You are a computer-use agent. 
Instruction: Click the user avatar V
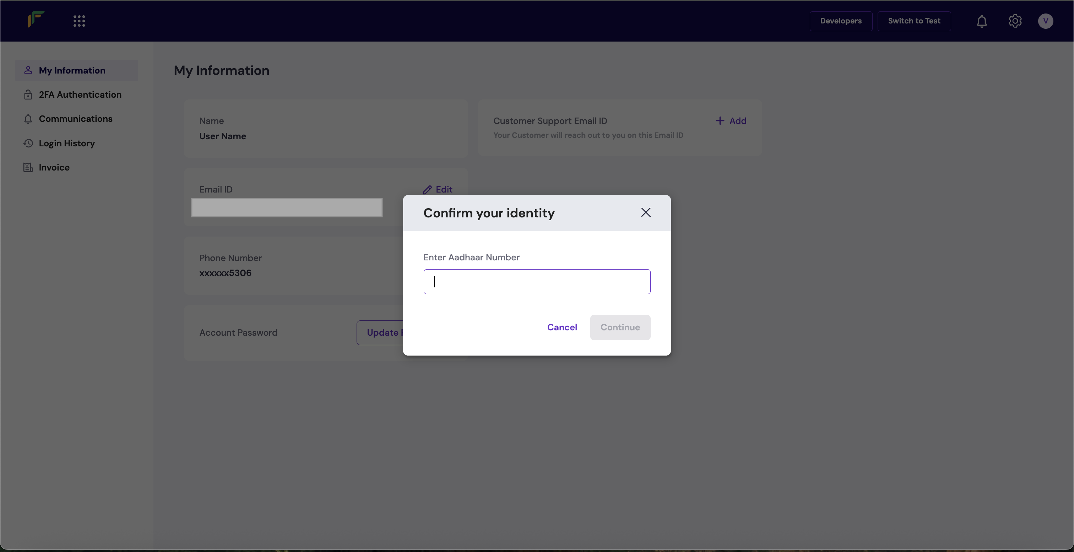(1045, 21)
